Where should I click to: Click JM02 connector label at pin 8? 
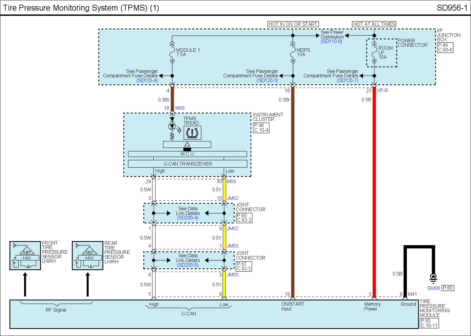(x=233, y=228)
